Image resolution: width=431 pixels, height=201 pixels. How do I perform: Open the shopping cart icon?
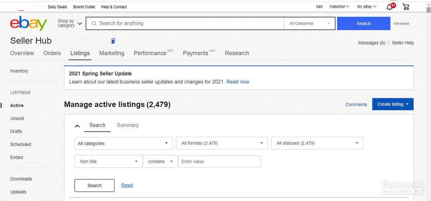tap(406, 7)
